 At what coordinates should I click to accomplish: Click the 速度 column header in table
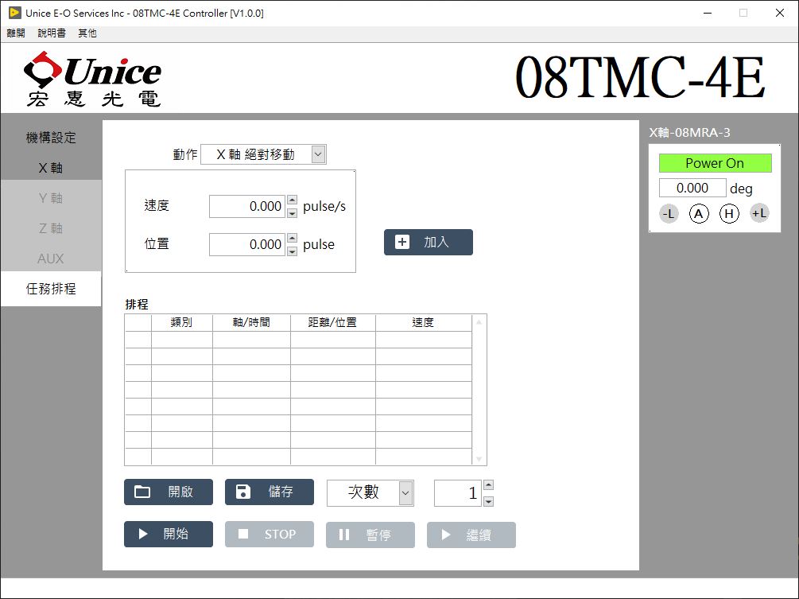pos(423,323)
